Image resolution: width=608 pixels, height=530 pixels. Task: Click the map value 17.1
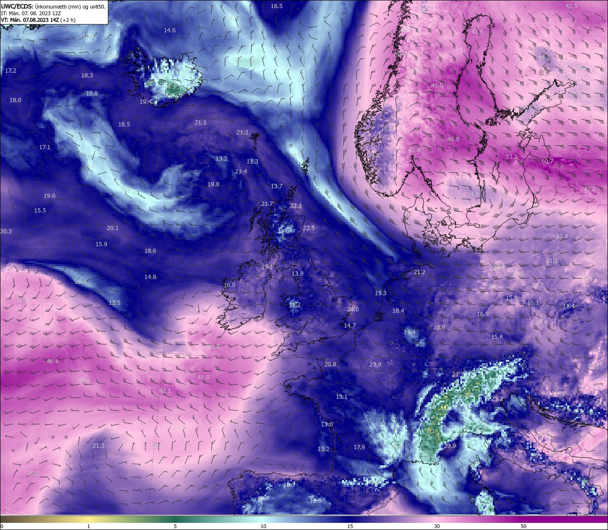pos(45,147)
